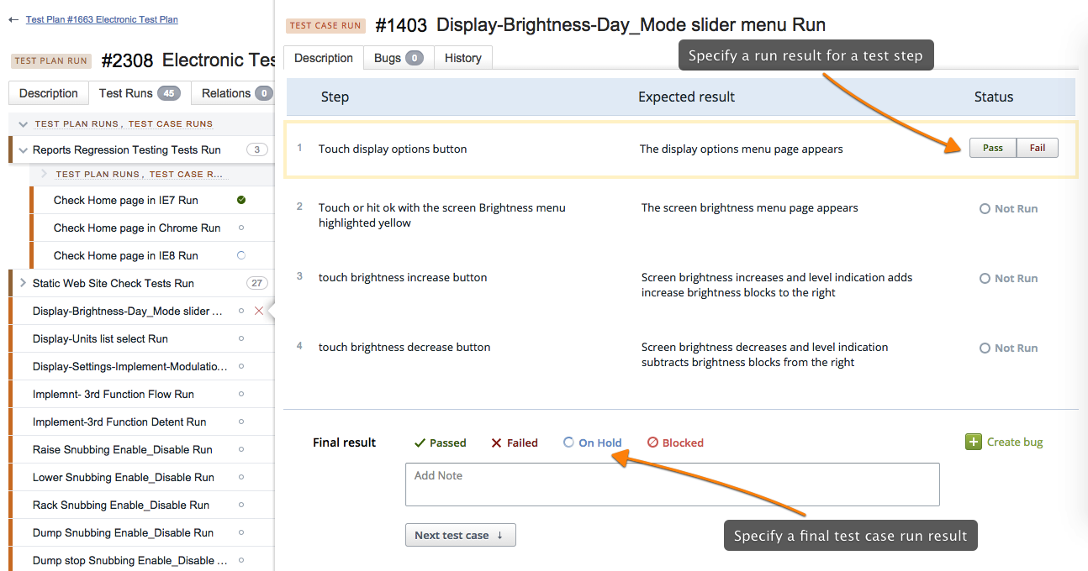Mark final result as Passed

pos(440,443)
